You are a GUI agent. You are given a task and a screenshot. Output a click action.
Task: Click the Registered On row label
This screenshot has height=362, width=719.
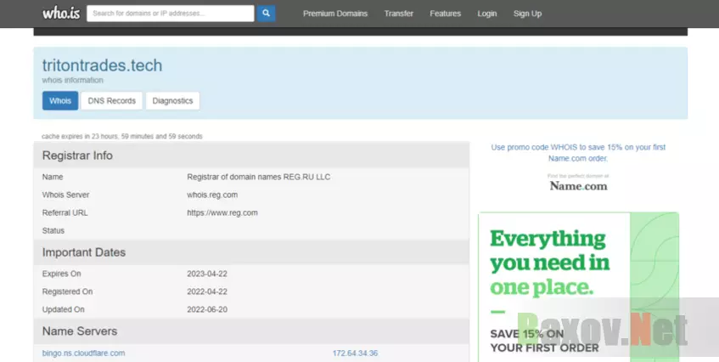point(67,291)
